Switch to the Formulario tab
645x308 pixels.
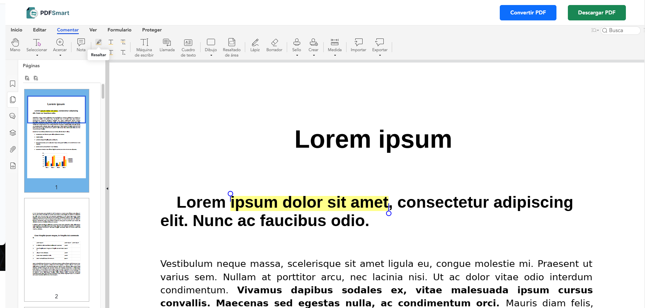(119, 30)
